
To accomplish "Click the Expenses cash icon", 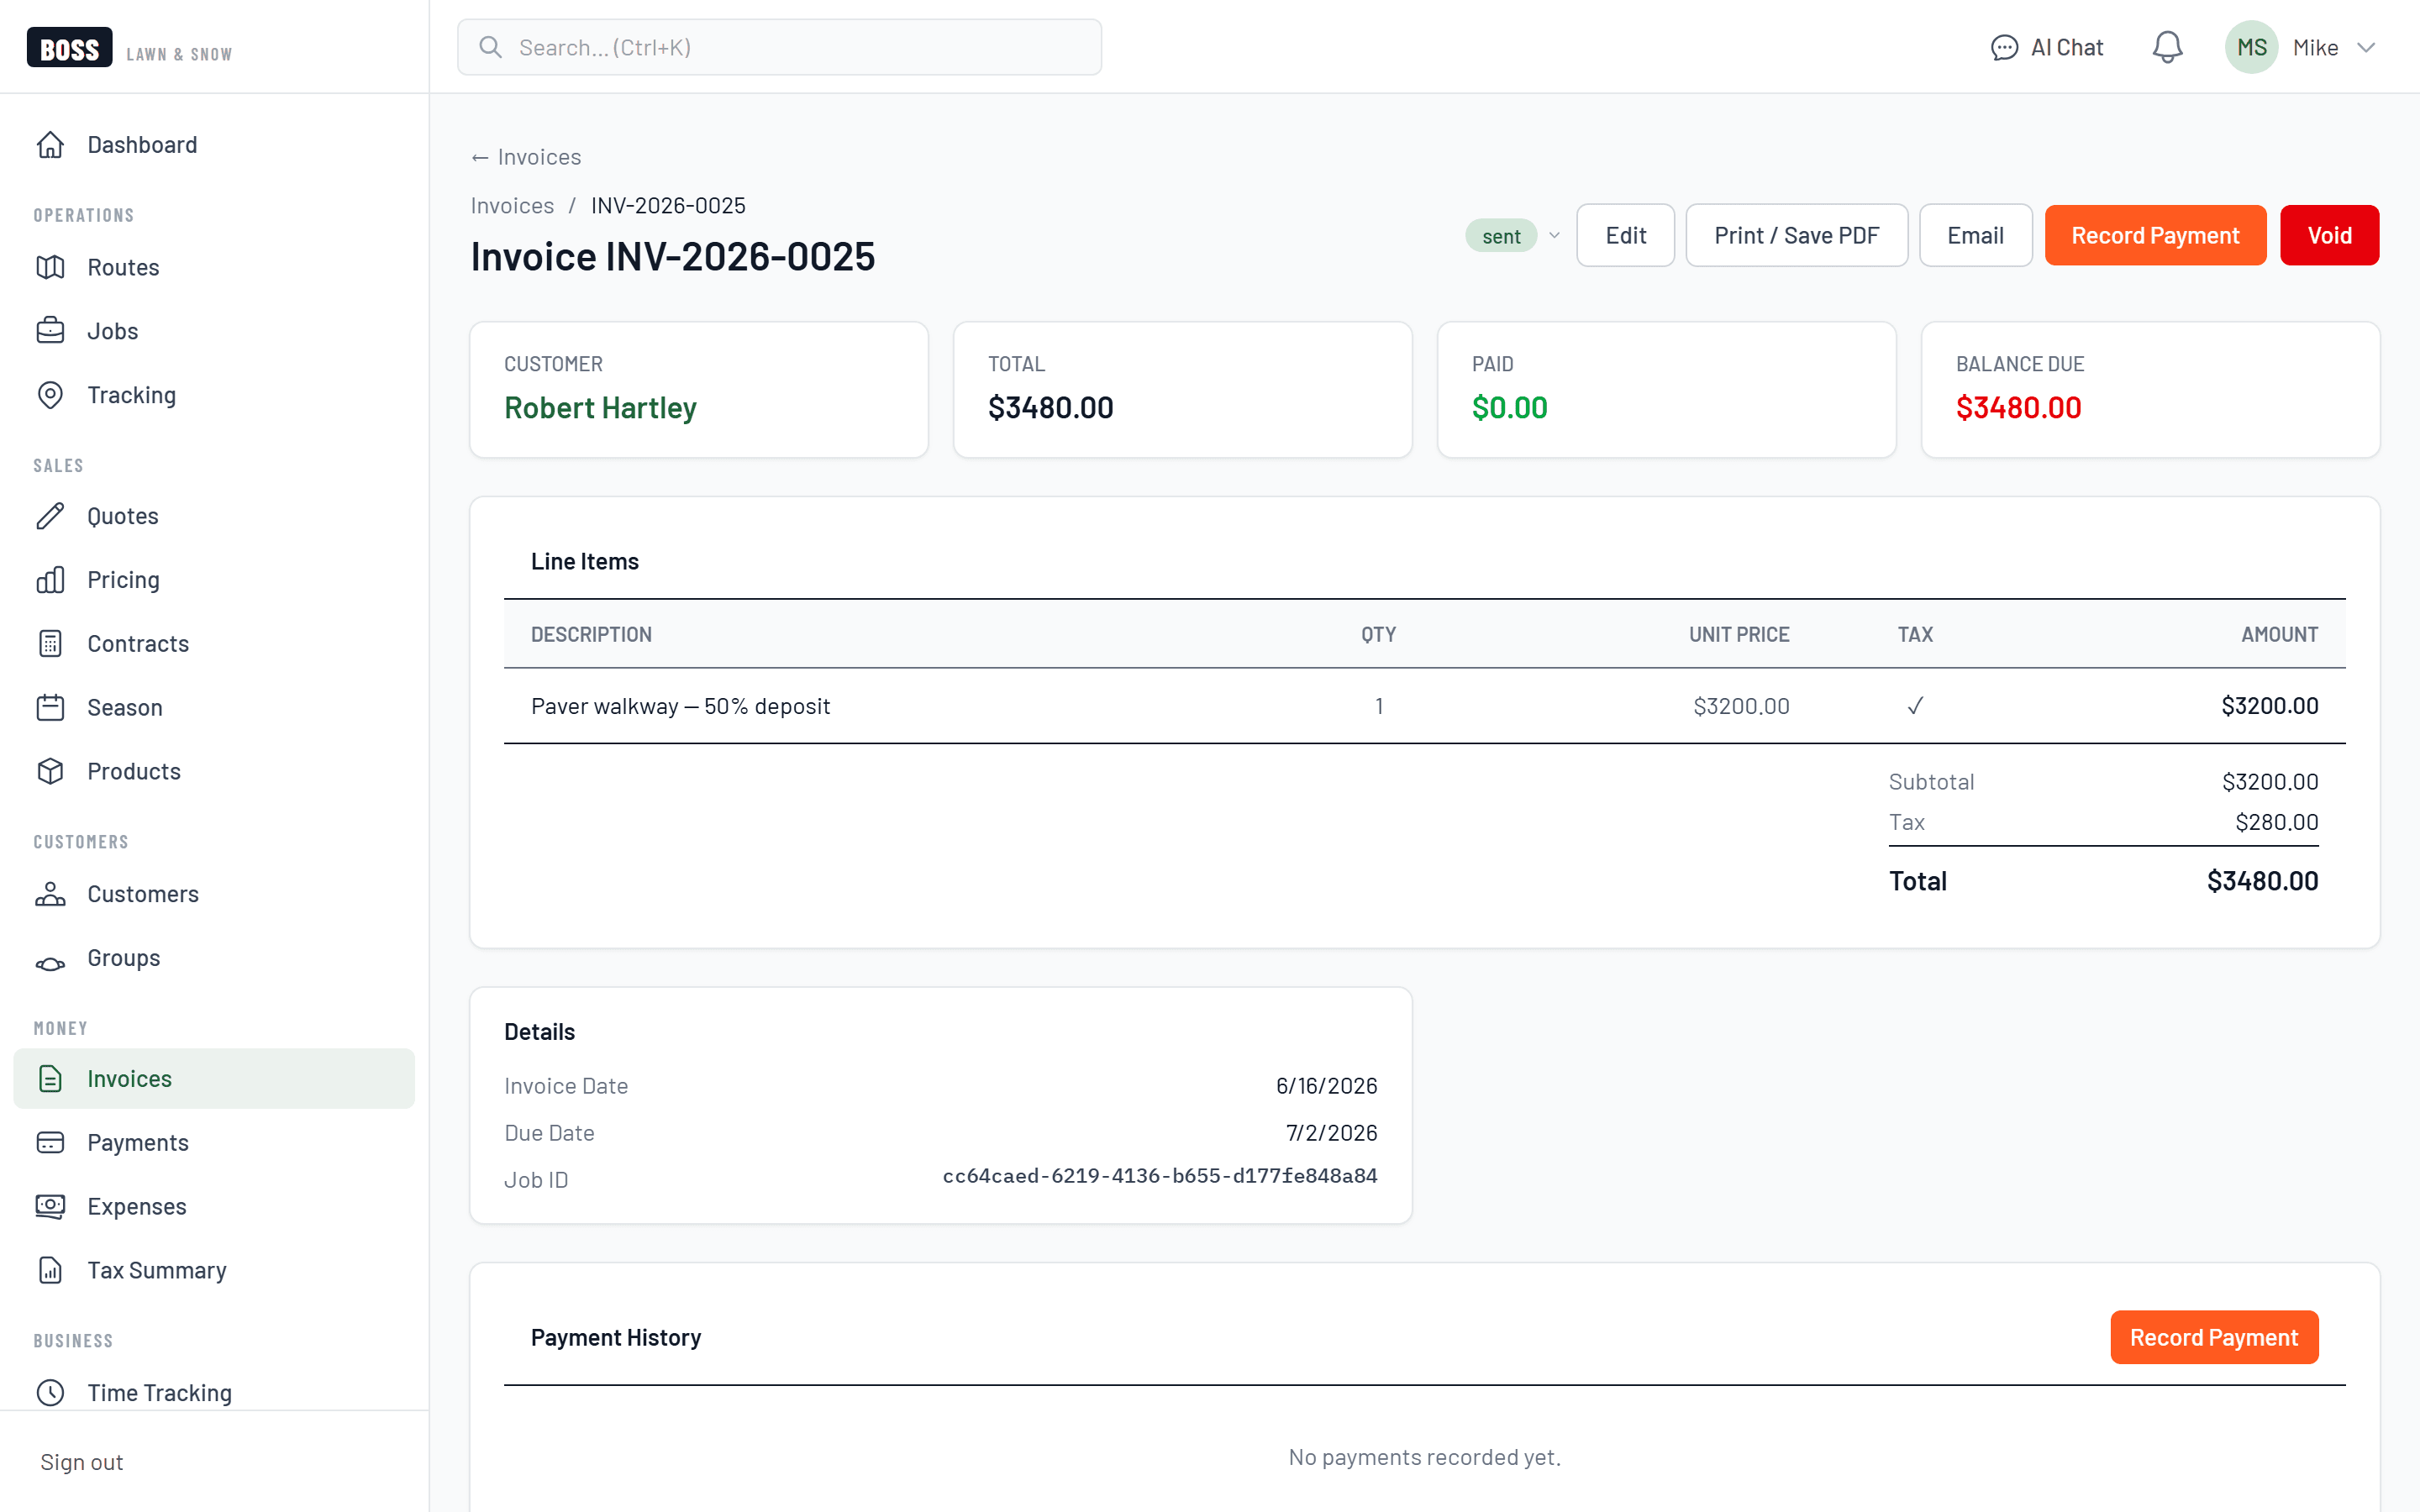I will [50, 1207].
